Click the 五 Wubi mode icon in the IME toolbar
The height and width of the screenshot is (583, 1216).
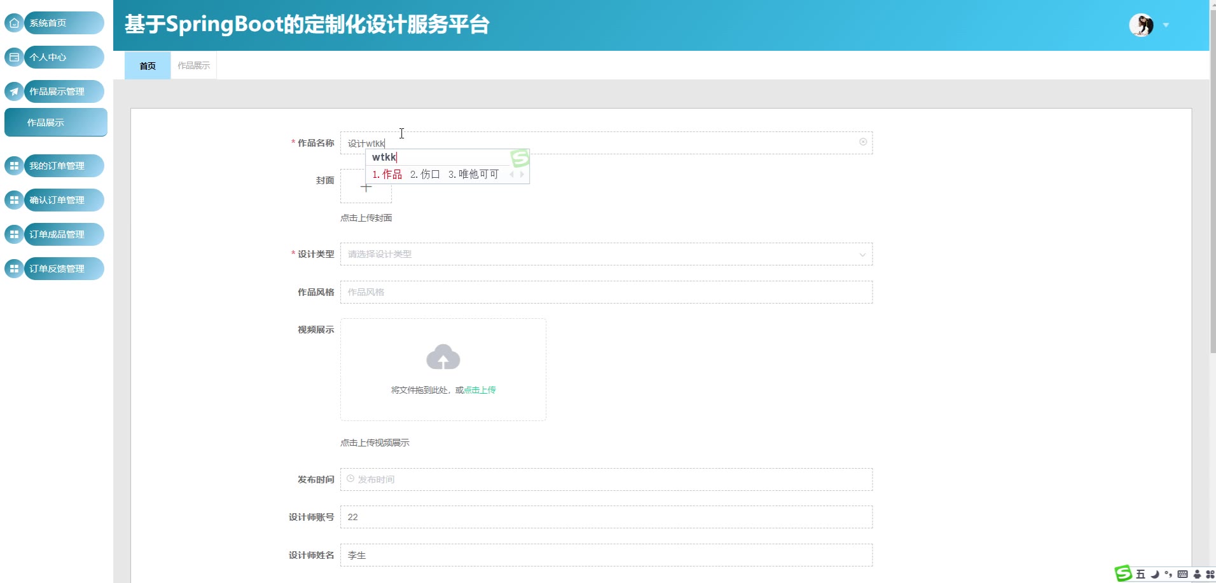(x=1140, y=574)
